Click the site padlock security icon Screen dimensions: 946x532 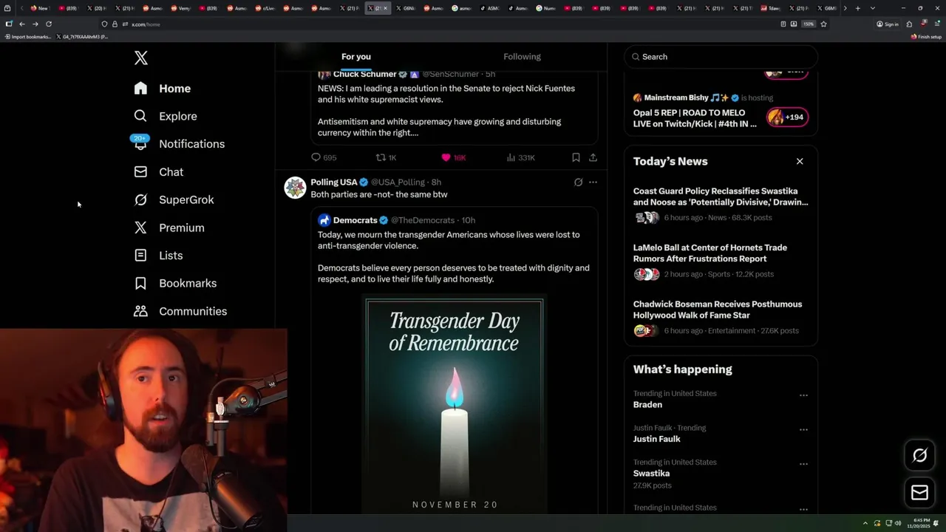pos(115,24)
